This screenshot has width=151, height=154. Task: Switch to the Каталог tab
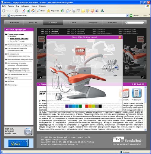click(53, 23)
